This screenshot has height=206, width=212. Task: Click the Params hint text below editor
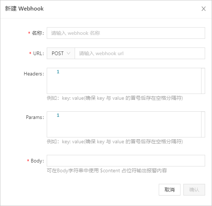(115, 141)
